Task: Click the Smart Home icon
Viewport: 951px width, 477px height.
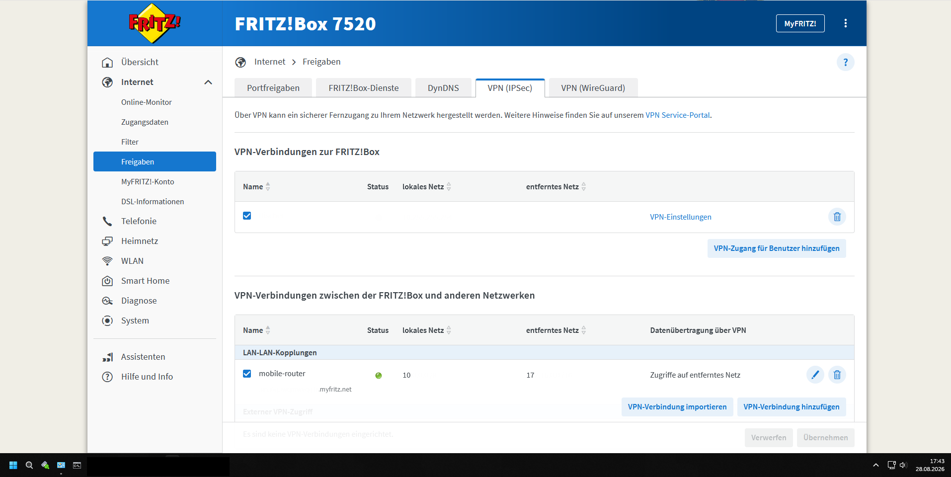Action: point(107,281)
